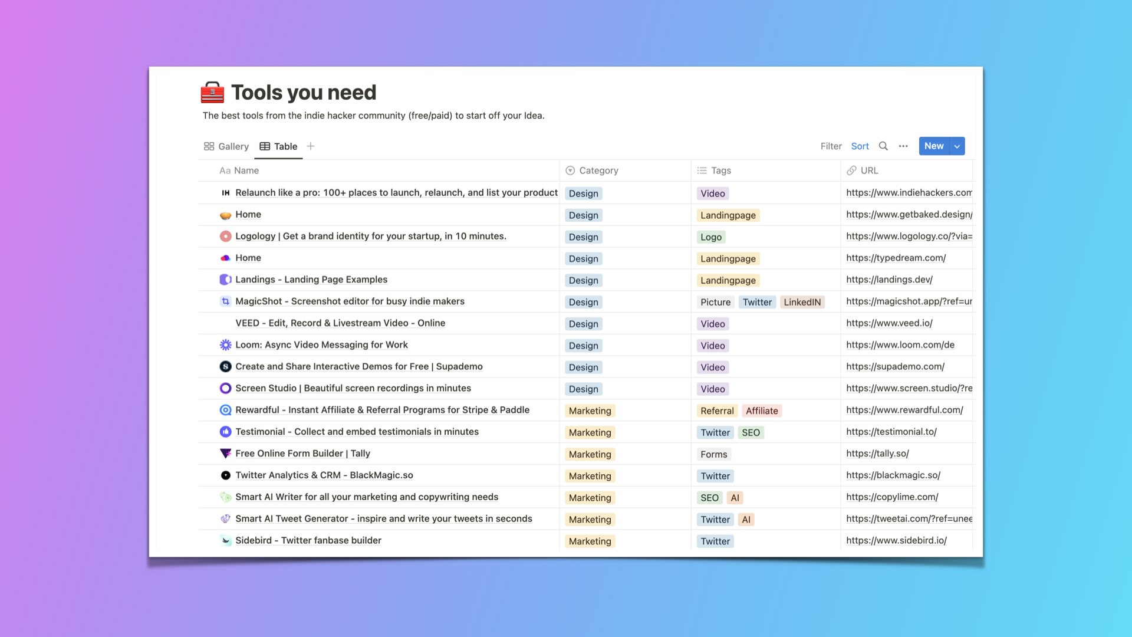The height and width of the screenshot is (637, 1132).
Task: Open the getbaked.design URL link
Action: [909, 215]
